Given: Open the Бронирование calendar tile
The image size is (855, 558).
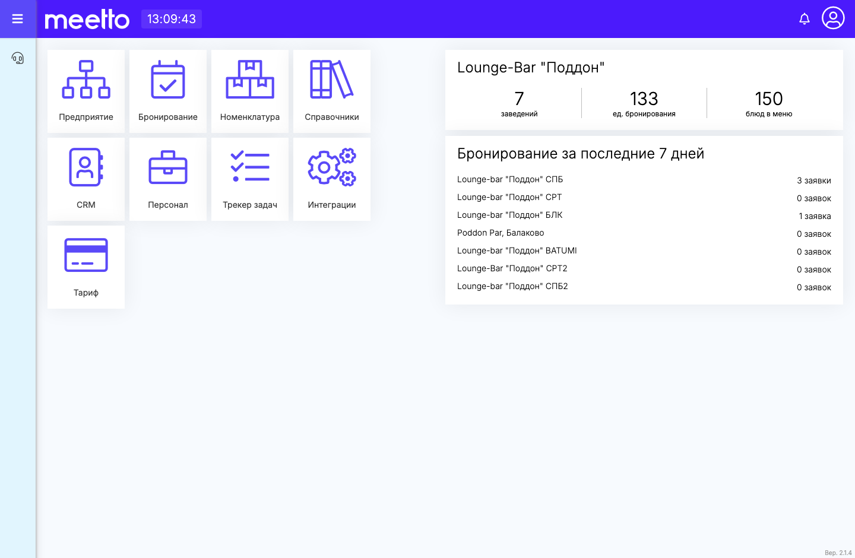Looking at the screenshot, I should (168, 91).
